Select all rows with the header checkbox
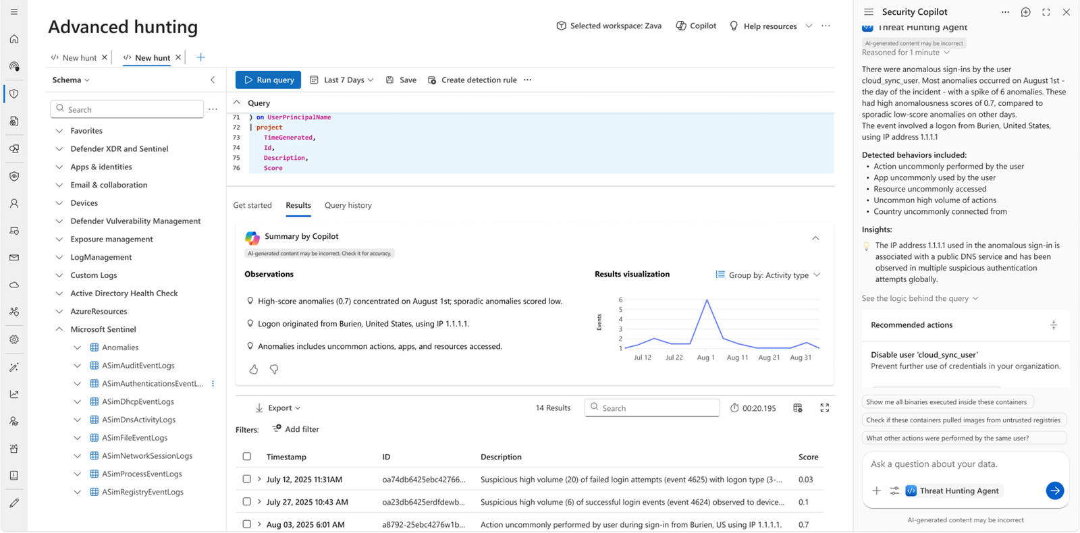Screen dimensions: 1080x533 coord(247,457)
